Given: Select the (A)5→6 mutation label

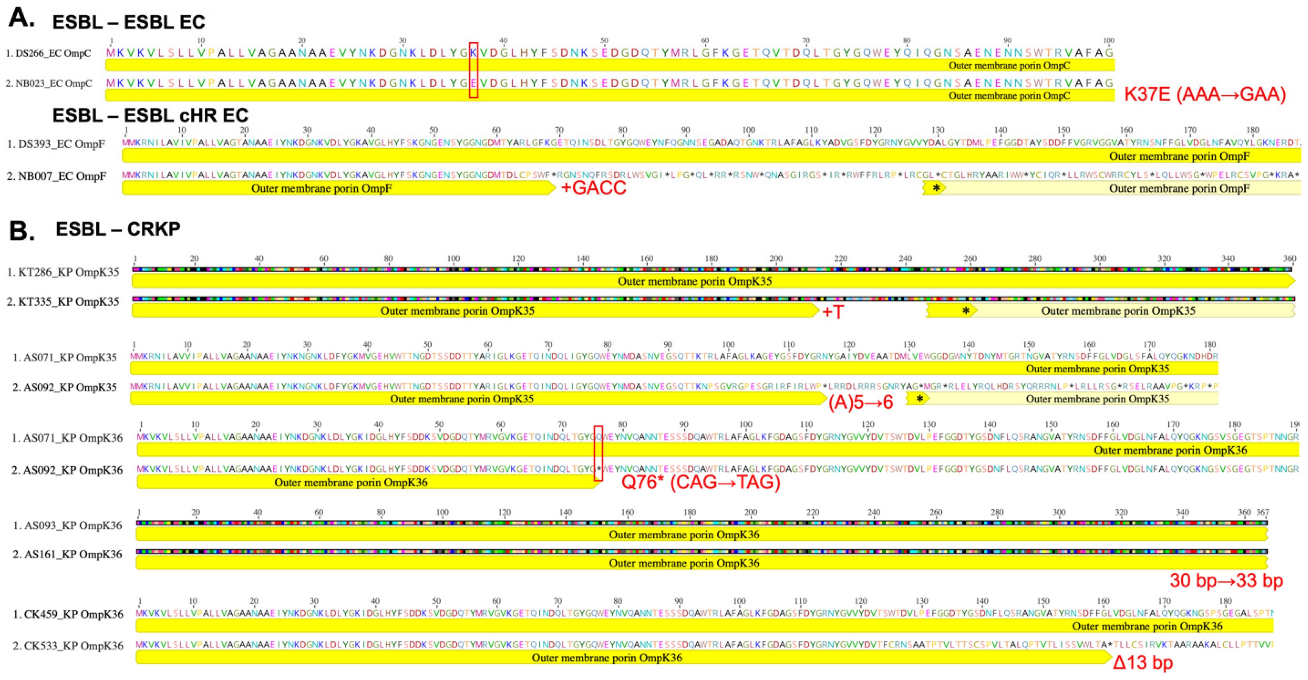Looking at the screenshot, I should point(861,402).
